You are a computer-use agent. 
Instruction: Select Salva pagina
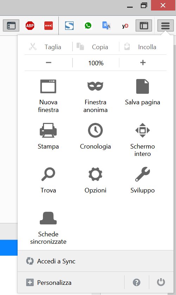(x=143, y=92)
